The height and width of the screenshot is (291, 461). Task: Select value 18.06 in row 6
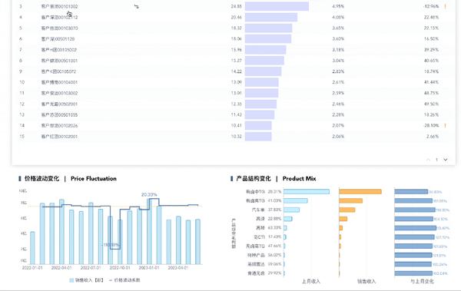coord(237,39)
